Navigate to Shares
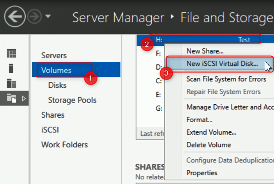Screen dimensions: 274x184 click(x=53, y=115)
